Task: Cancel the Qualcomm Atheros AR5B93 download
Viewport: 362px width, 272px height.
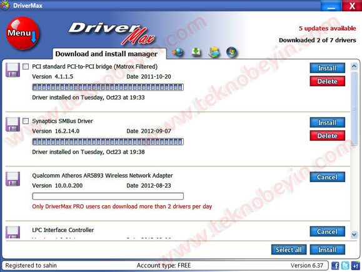Action: click(x=328, y=177)
